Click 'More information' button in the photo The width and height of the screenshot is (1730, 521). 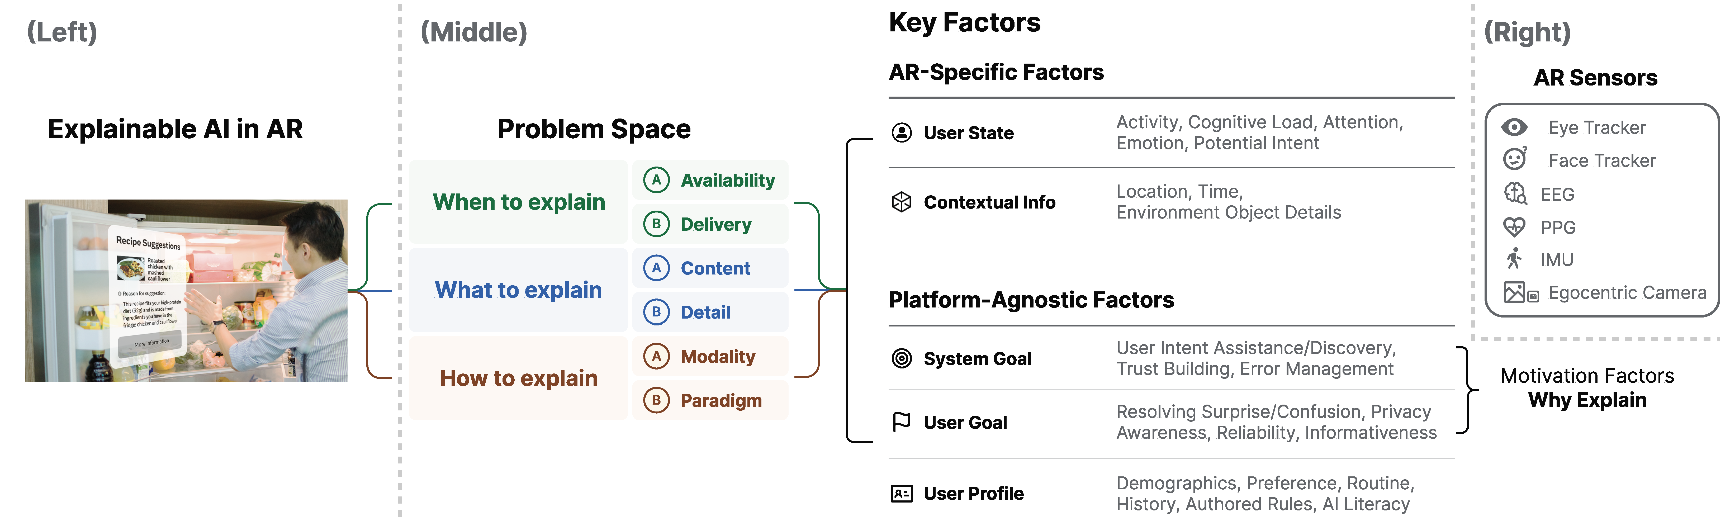(x=152, y=344)
